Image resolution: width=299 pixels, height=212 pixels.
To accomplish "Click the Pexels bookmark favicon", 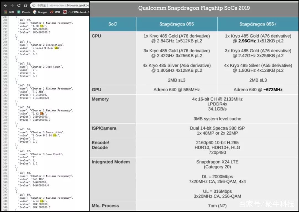I will pos(19,12).
